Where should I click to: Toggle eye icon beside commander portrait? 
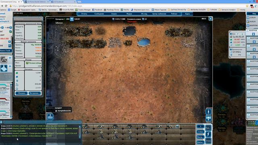[x=10, y=58]
